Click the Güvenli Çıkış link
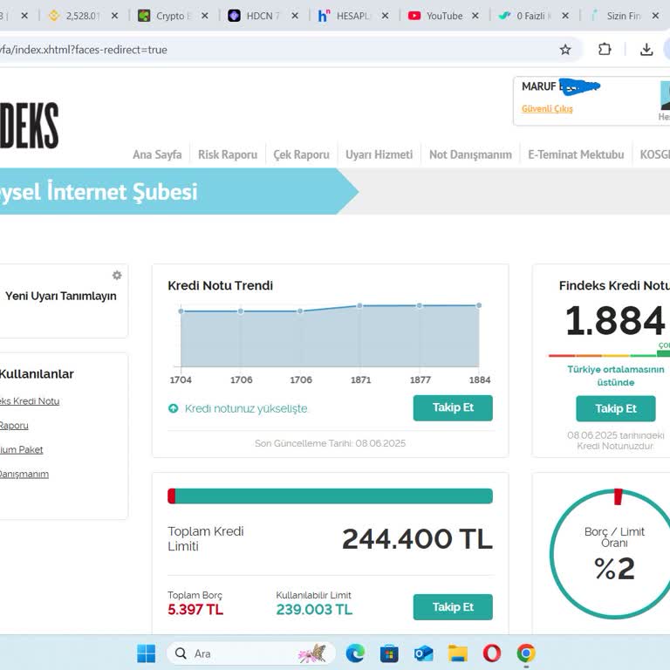 pyautogui.click(x=547, y=109)
